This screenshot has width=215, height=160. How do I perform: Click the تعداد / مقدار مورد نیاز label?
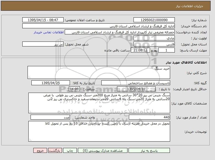pyautogui.click(x=191, y=118)
